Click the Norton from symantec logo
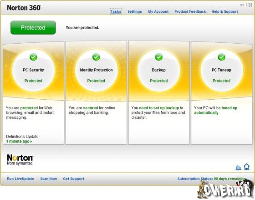The width and height of the screenshot is (255, 200). pos(20,160)
